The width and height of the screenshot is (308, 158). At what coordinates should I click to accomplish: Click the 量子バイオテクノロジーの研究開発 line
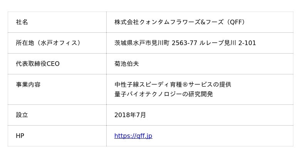click(164, 94)
